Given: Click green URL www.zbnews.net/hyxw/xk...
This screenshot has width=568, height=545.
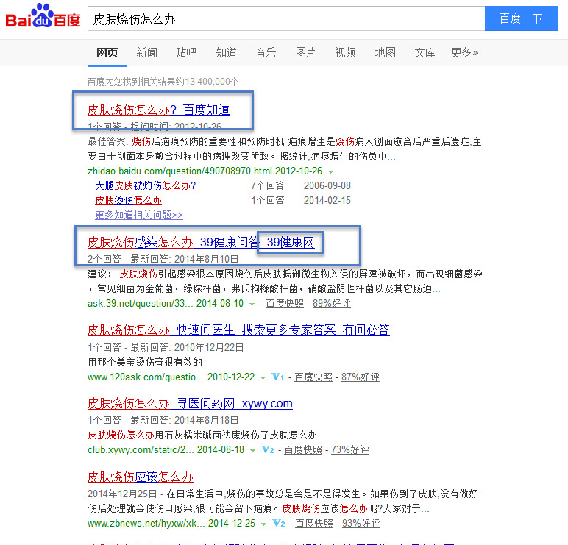Looking at the screenshot, I should click(x=146, y=523).
